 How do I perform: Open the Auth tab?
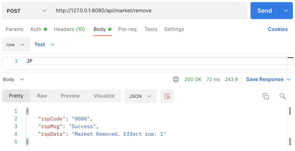pyautogui.click(x=39, y=29)
